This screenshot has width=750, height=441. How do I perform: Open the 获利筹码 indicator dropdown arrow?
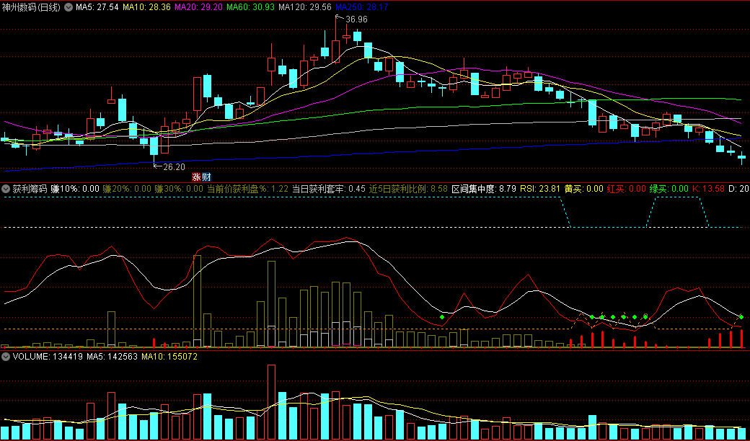[x=6, y=188]
